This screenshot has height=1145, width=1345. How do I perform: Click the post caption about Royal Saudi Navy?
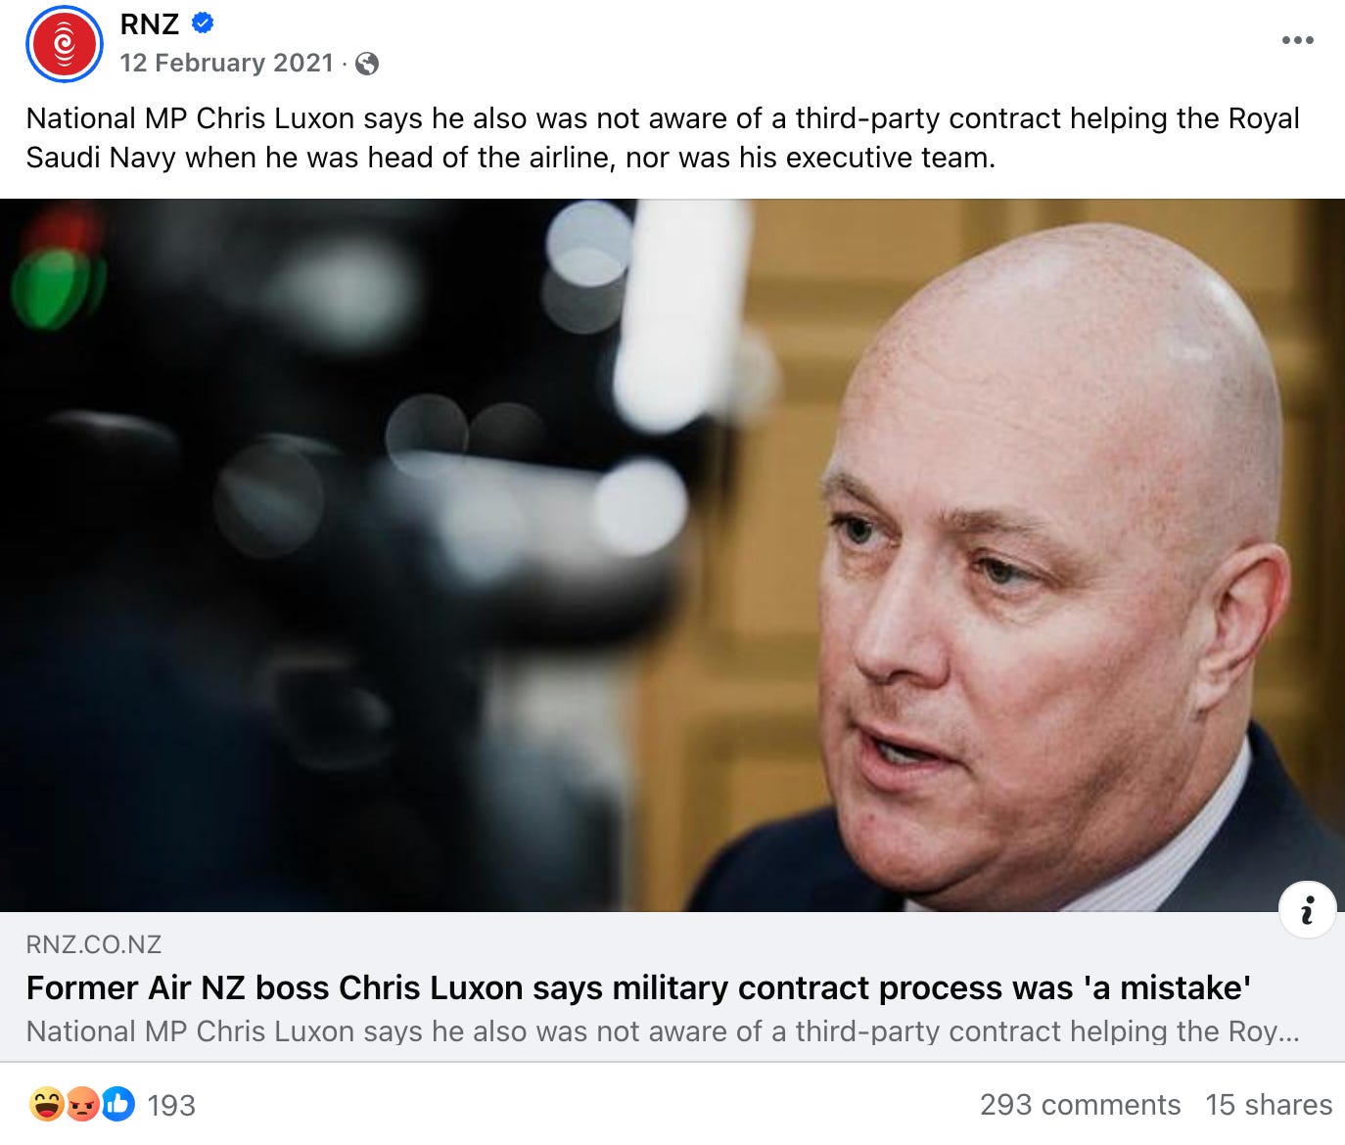click(663, 137)
